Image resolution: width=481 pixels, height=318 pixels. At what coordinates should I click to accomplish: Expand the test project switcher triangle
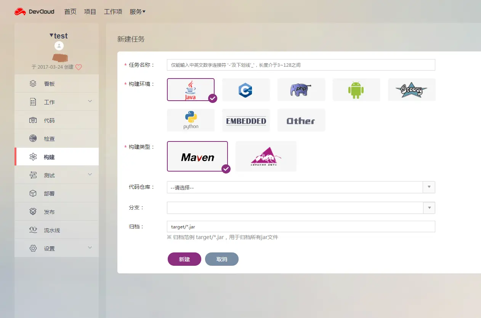pyautogui.click(x=51, y=35)
